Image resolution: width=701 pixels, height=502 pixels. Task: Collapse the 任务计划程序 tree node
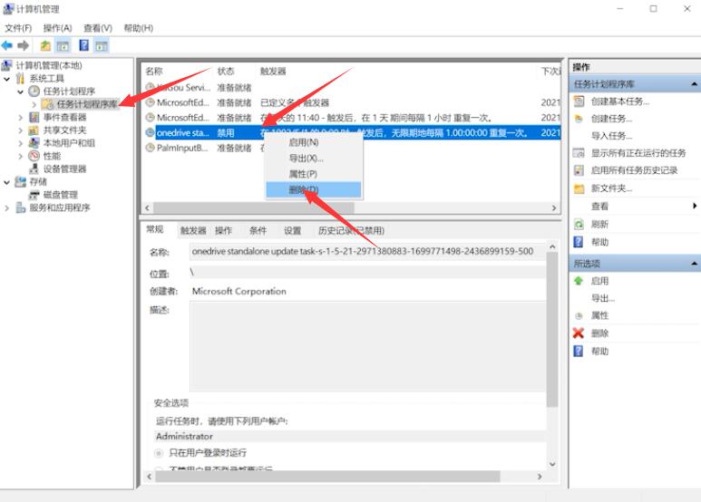tap(20, 92)
